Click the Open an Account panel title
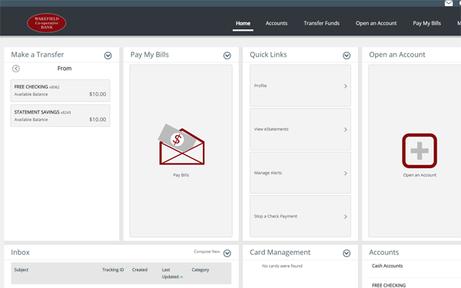 point(397,55)
